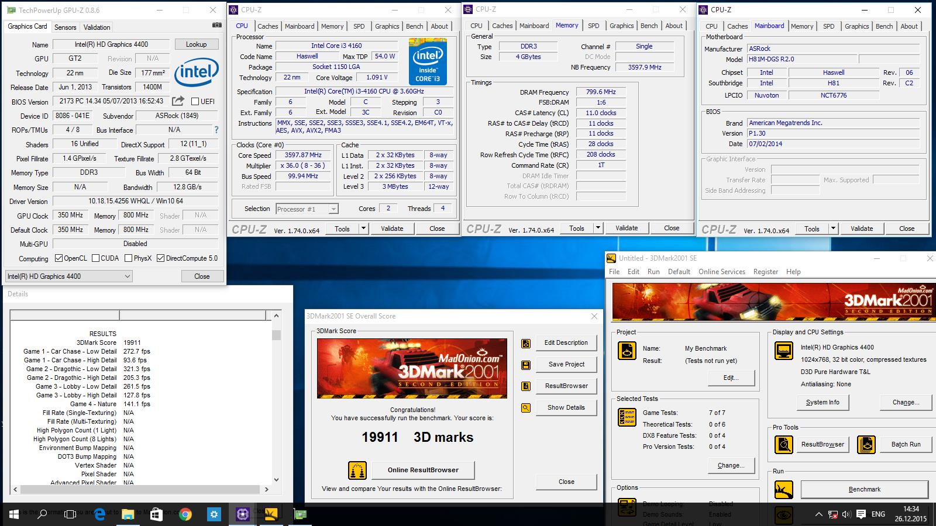Toggle UEFI checkbox in GPU-Z
Screen dimensions: 936x526
[x=195, y=101]
